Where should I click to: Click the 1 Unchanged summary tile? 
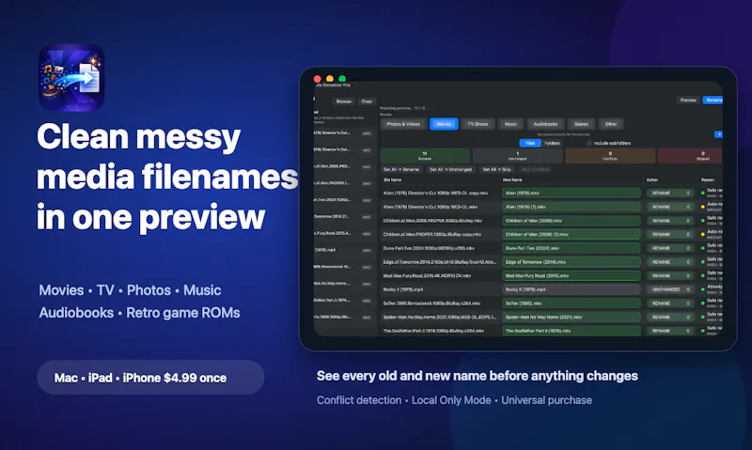coord(518,156)
